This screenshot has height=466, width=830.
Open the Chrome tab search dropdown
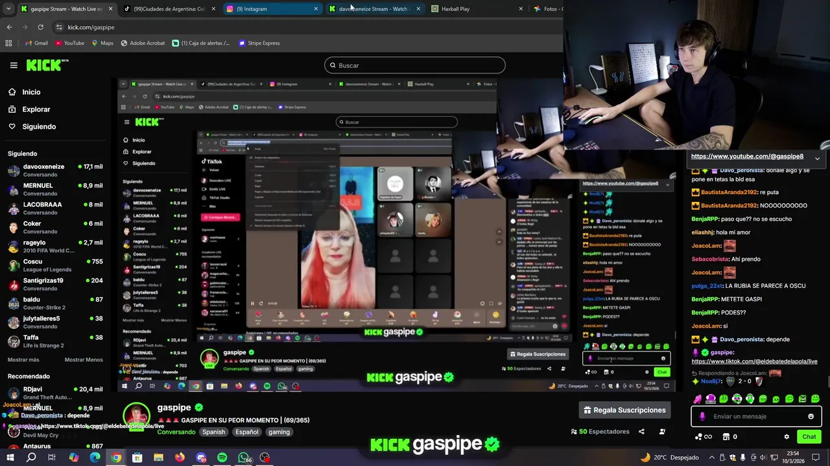pos(8,9)
